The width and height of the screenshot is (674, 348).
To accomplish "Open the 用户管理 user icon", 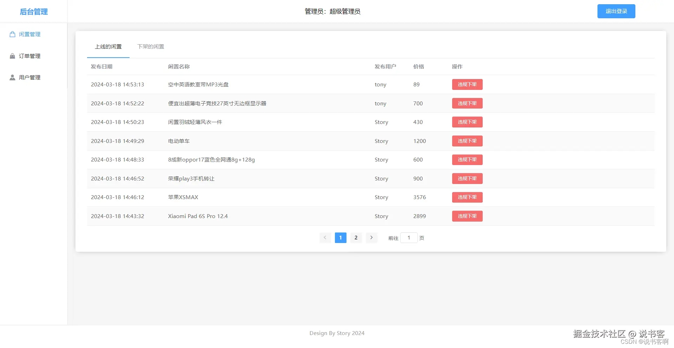I will tap(12, 77).
